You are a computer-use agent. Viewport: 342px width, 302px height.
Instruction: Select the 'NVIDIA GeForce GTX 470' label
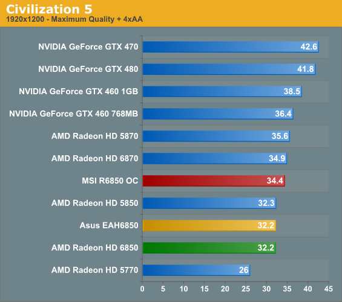88,47
